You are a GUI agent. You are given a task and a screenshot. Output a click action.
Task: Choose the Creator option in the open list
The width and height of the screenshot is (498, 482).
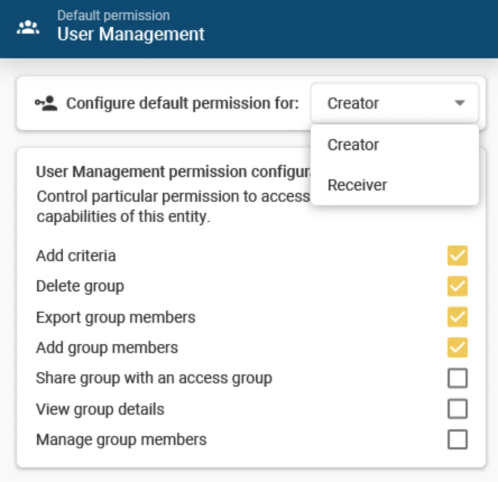353,145
